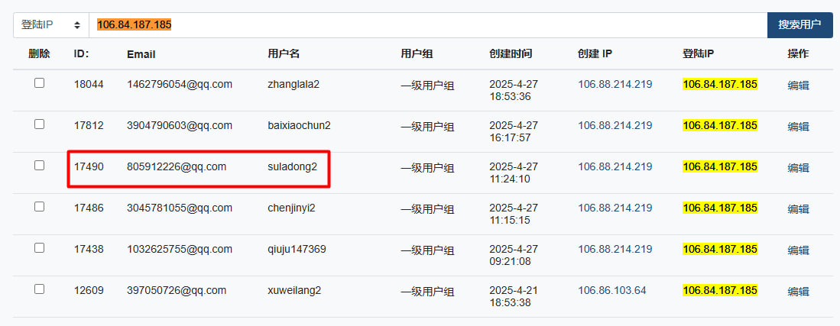Click the 创建时间 column header

pos(511,54)
